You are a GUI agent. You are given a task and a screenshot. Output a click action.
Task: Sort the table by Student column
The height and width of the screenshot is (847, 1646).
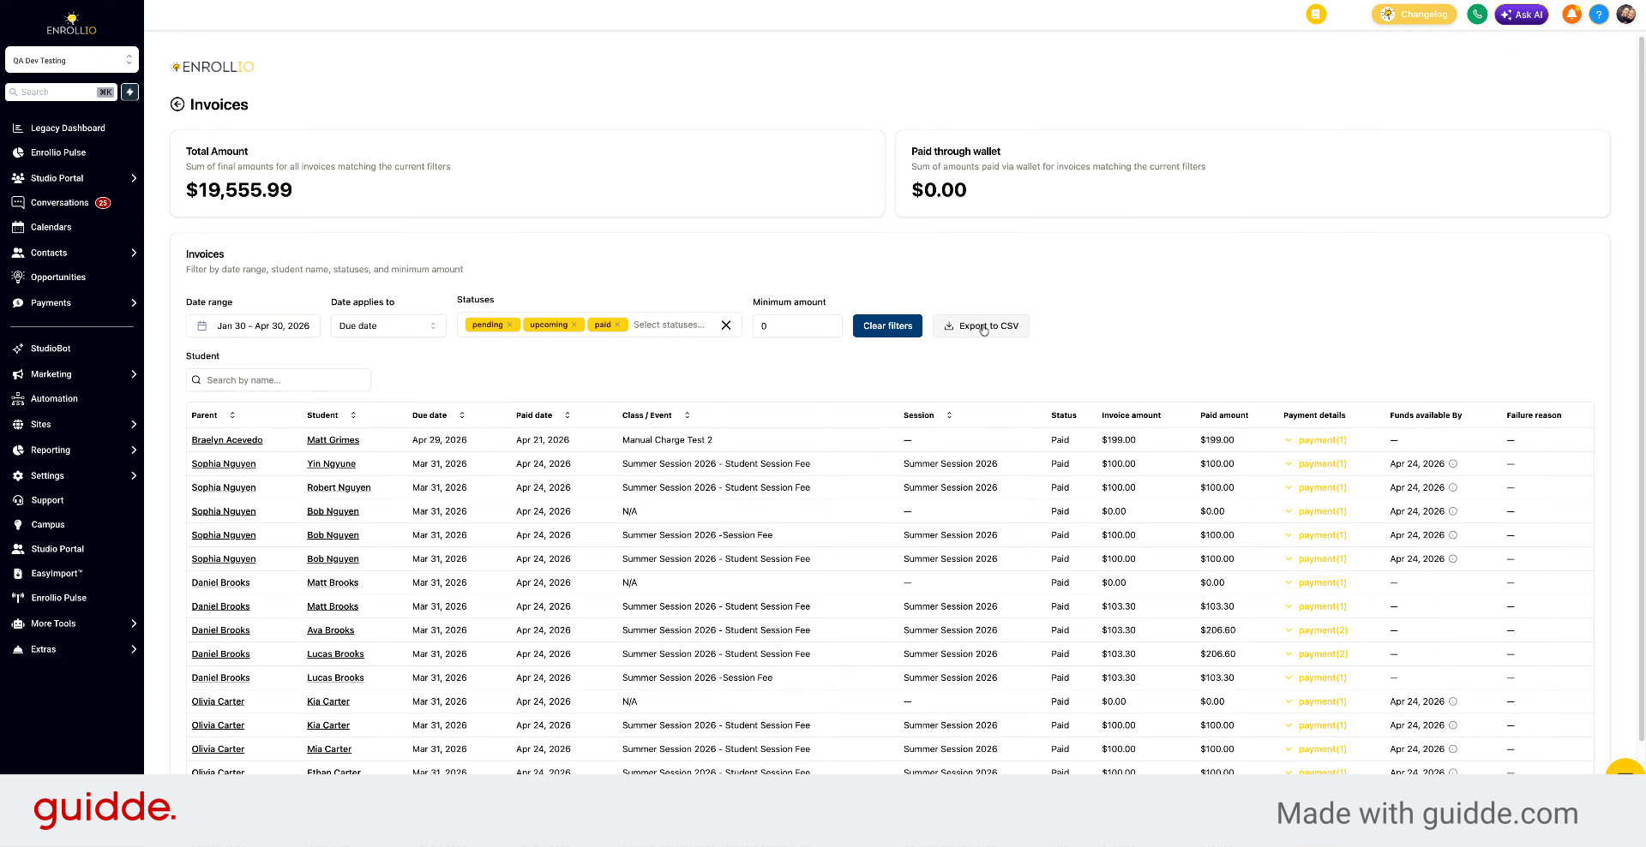(x=353, y=415)
